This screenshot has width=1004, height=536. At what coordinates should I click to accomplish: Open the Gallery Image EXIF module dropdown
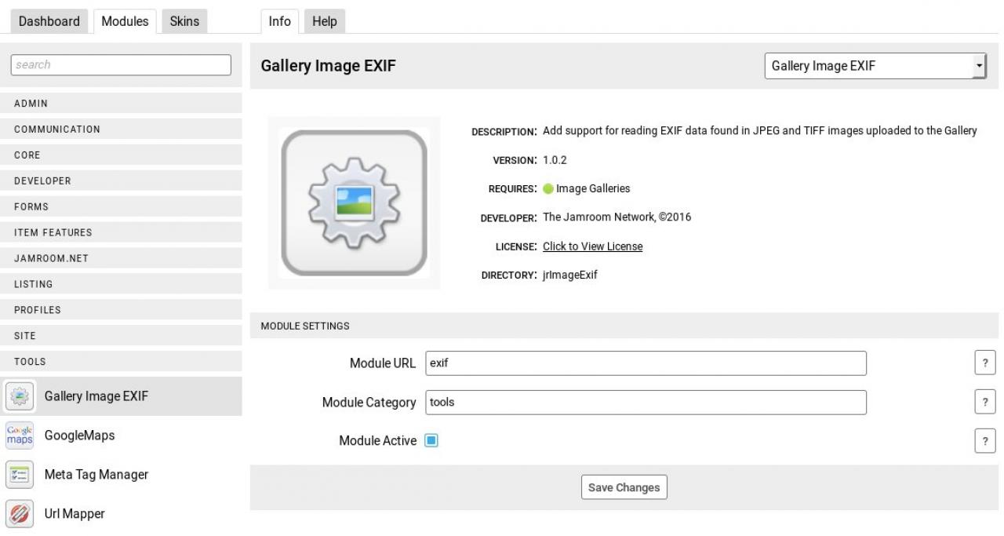[x=875, y=66]
